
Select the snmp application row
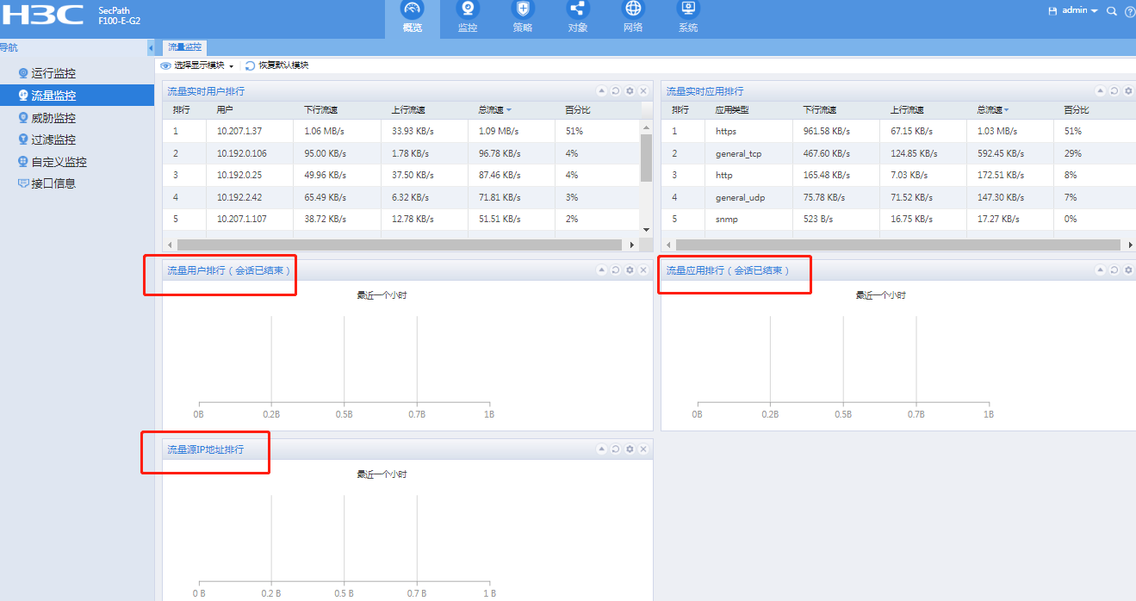coord(898,219)
